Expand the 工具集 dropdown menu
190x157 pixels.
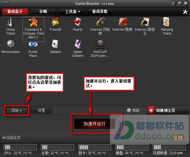[x=72, y=11]
